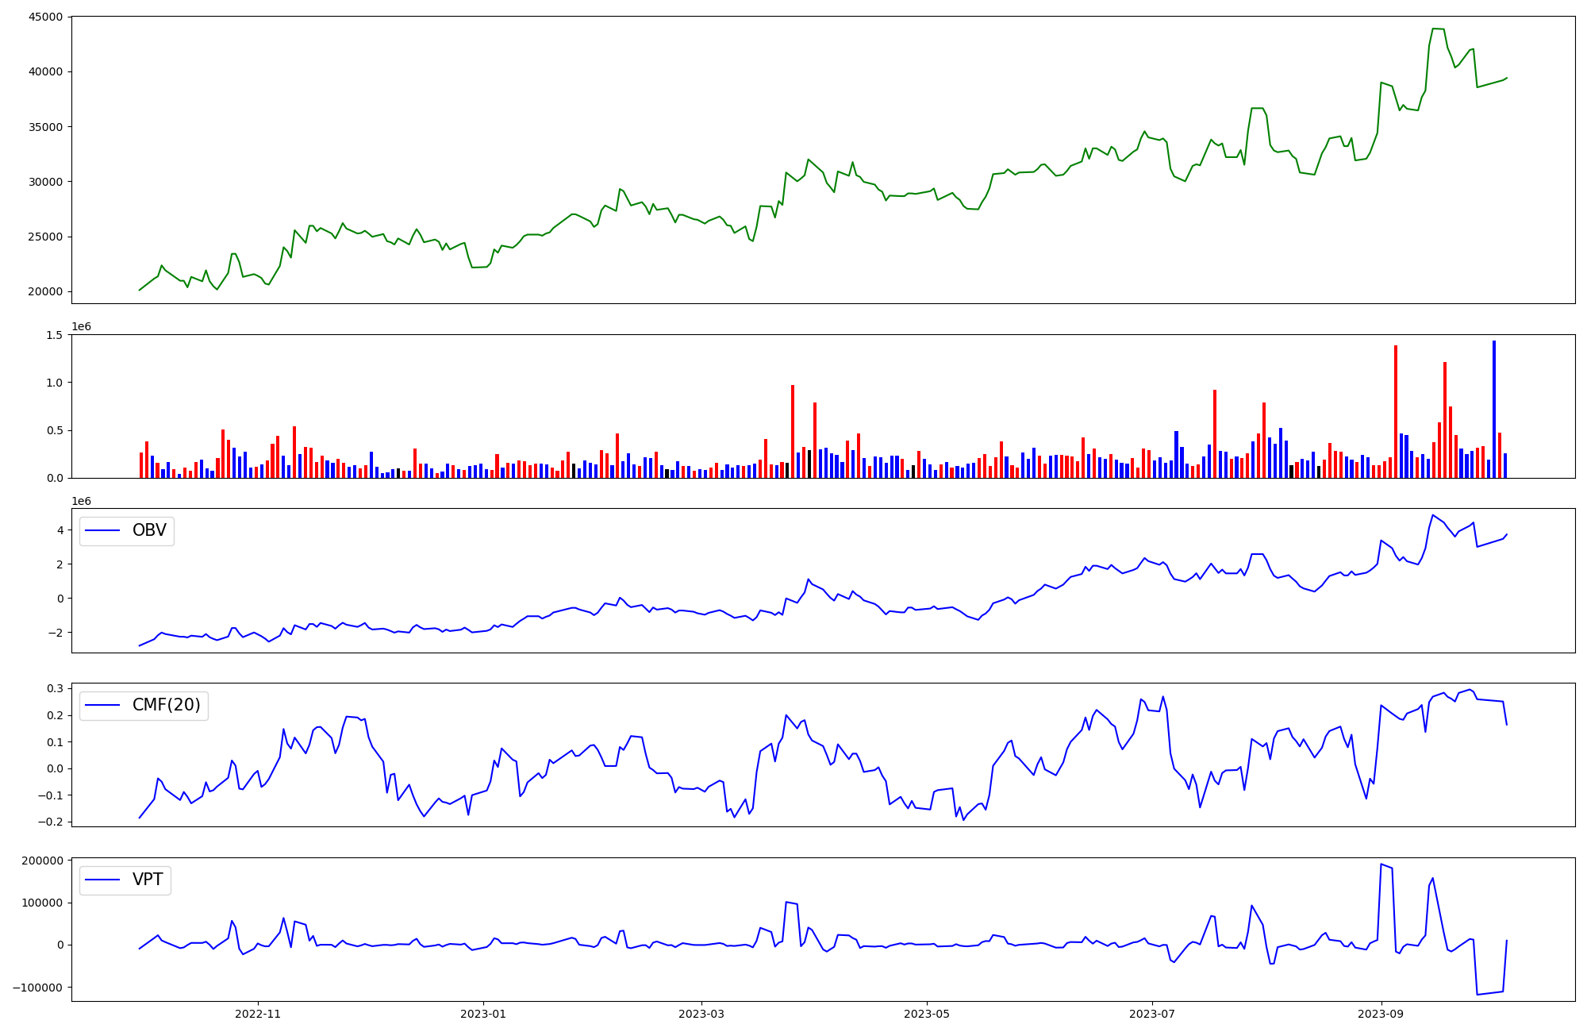
Task: Click the 45000 price axis tick label
Action: 45,17
